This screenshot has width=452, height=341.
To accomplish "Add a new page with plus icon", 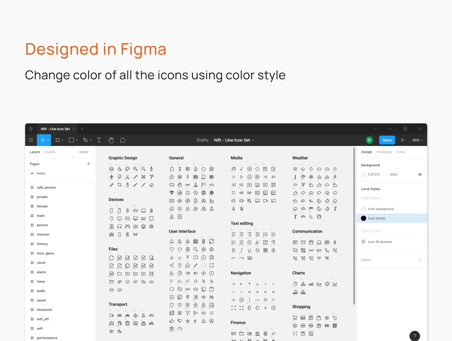I will 88,164.
